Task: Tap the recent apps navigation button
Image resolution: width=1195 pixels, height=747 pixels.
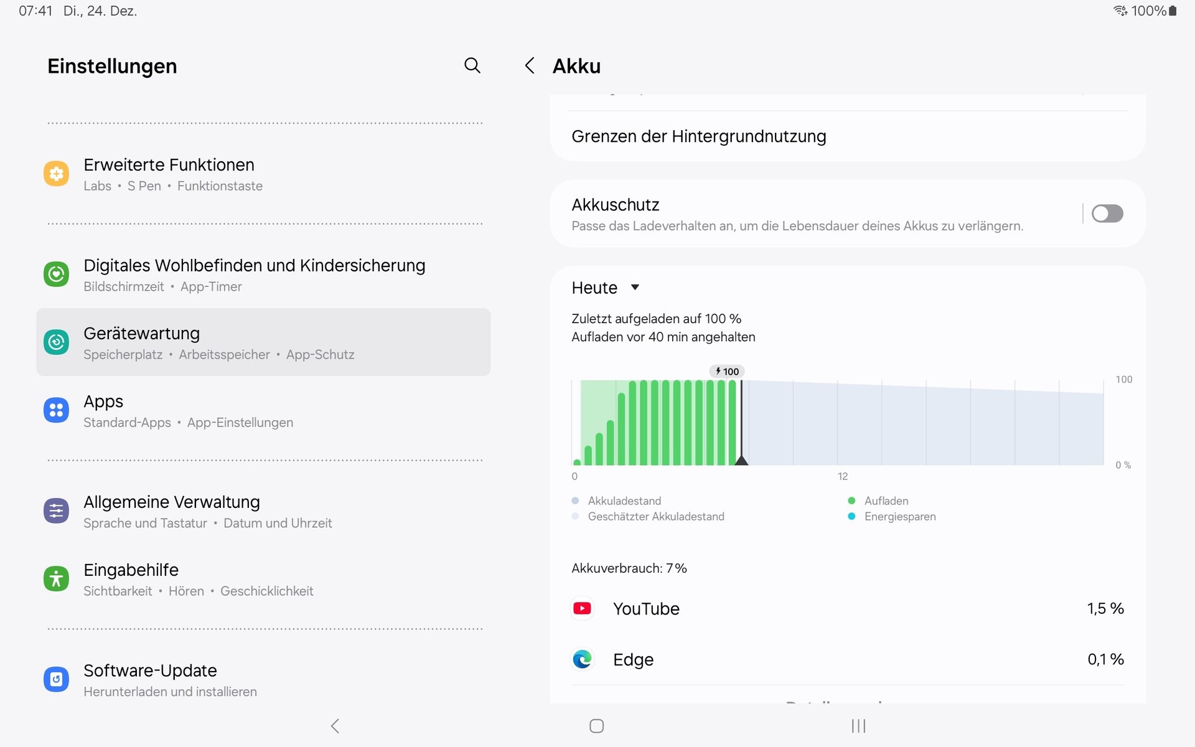Action: [x=858, y=726]
